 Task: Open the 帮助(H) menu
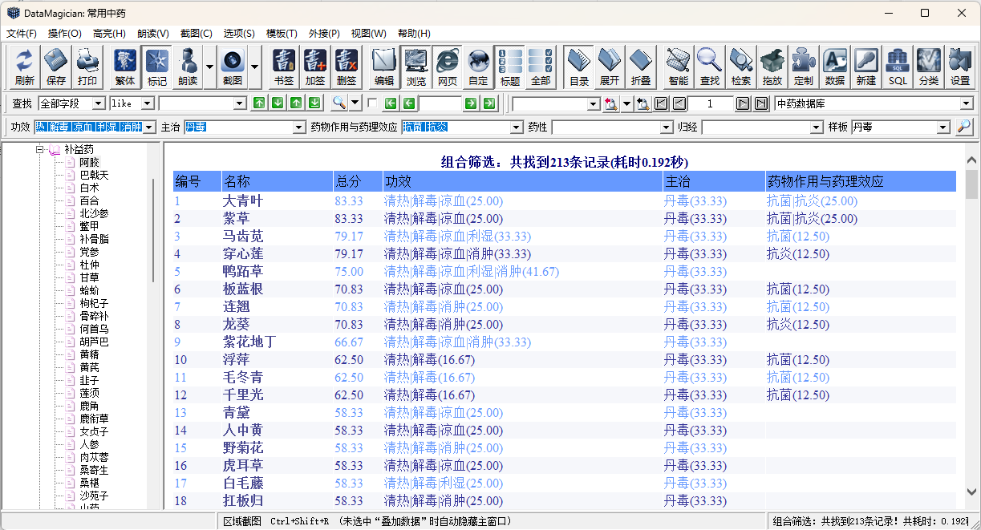coord(414,34)
